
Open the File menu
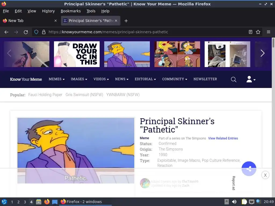point(6,11)
